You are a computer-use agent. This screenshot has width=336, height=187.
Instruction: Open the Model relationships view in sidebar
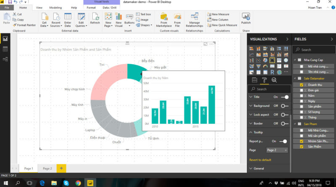point(5,60)
